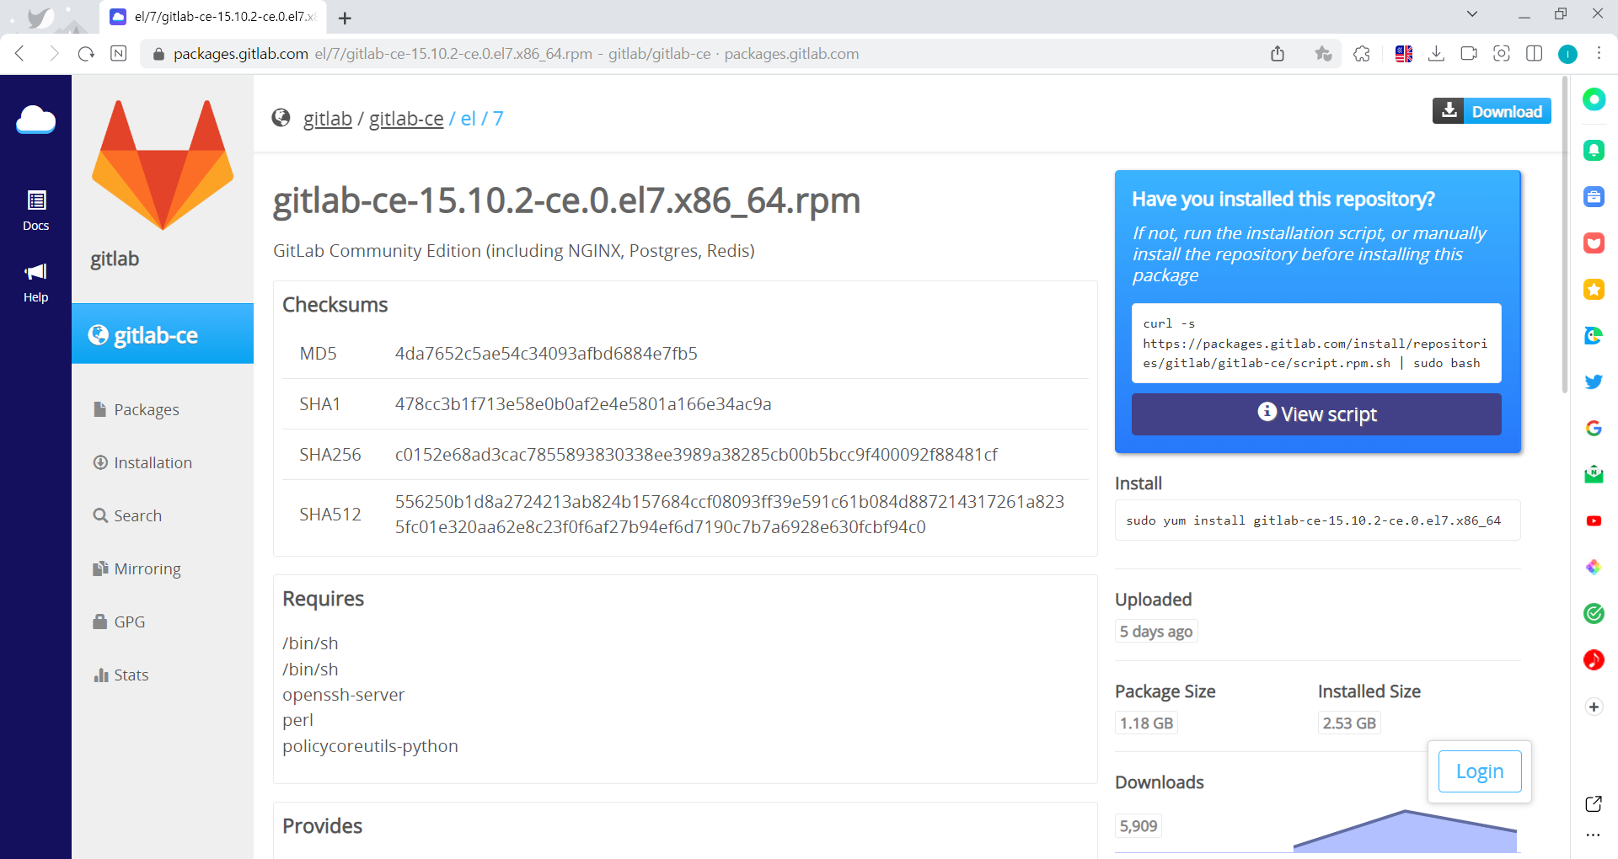Open right sidebar more options dots

tap(1593, 835)
